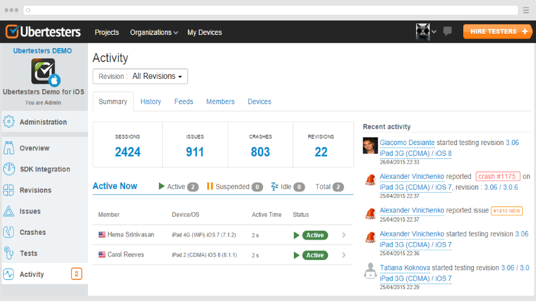Image resolution: width=536 pixels, height=301 pixels.
Task: Click the Revisions count 22
Action: (x=321, y=152)
